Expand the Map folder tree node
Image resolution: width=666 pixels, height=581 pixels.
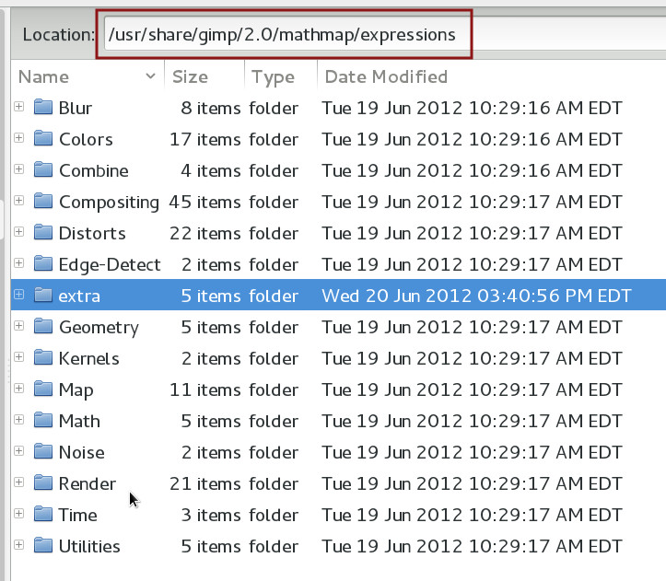[x=18, y=389]
